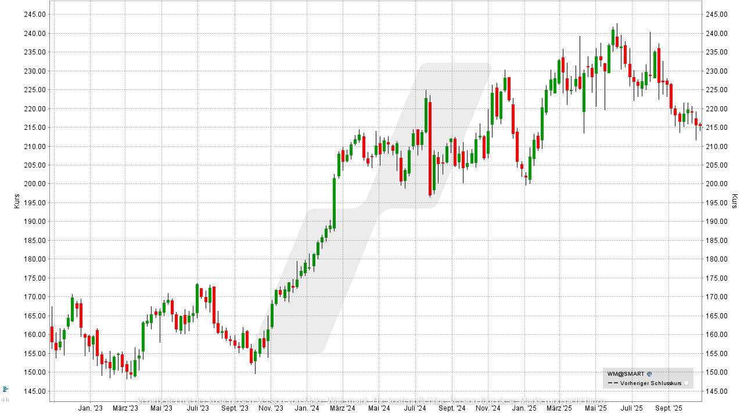Click the März '25 date axis label
This screenshot has height=417, width=744.
click(x=559, y=408)
